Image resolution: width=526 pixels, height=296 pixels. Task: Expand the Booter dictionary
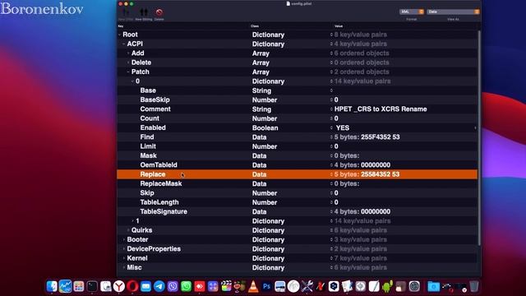[124, 239]
